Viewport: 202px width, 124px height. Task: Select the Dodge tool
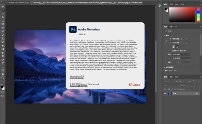(x=3, y=56)
